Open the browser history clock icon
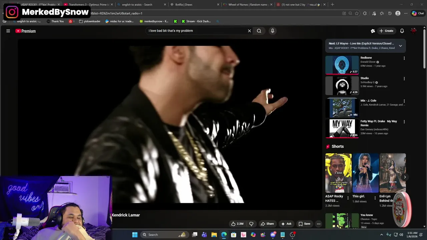The image size is (427, 240). click(x=390, y=13)
